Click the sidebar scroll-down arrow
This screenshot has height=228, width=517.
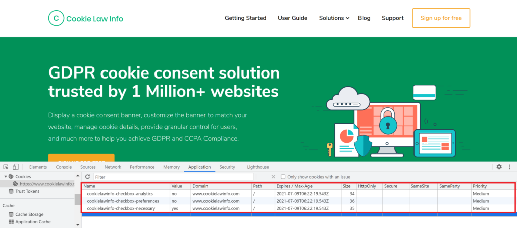tap(78, 225)
